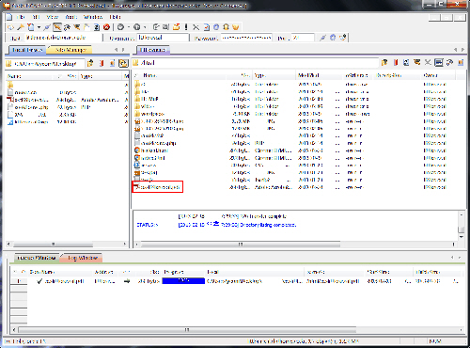Open the File menu

coord(21,17)
